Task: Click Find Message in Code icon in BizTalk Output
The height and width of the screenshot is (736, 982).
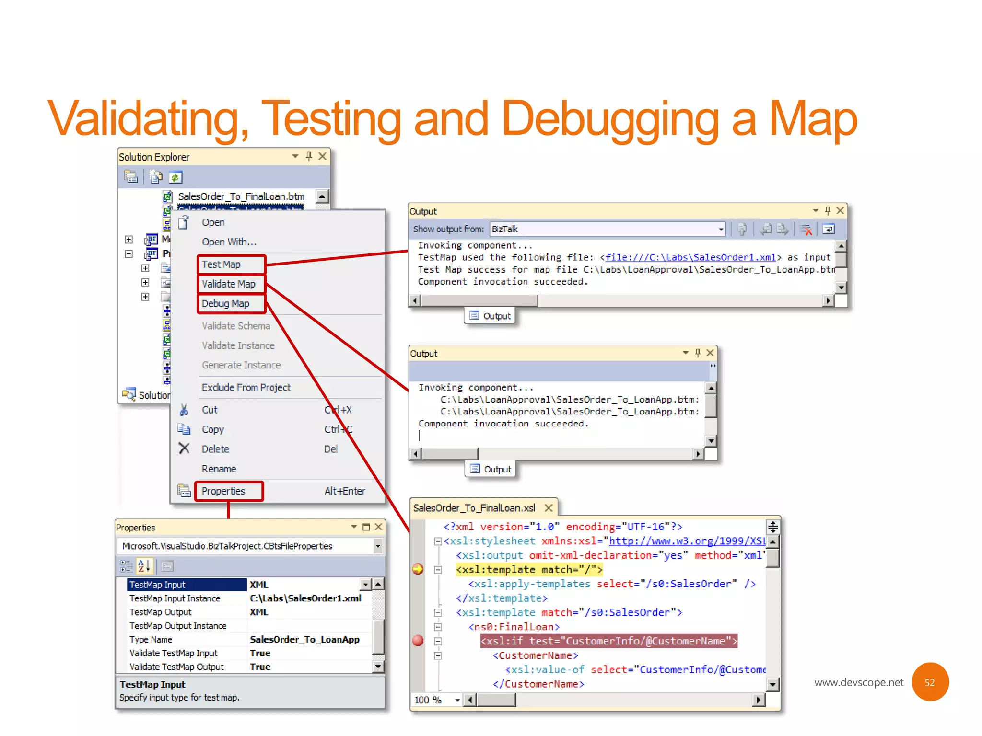Action: coord(742,229)
